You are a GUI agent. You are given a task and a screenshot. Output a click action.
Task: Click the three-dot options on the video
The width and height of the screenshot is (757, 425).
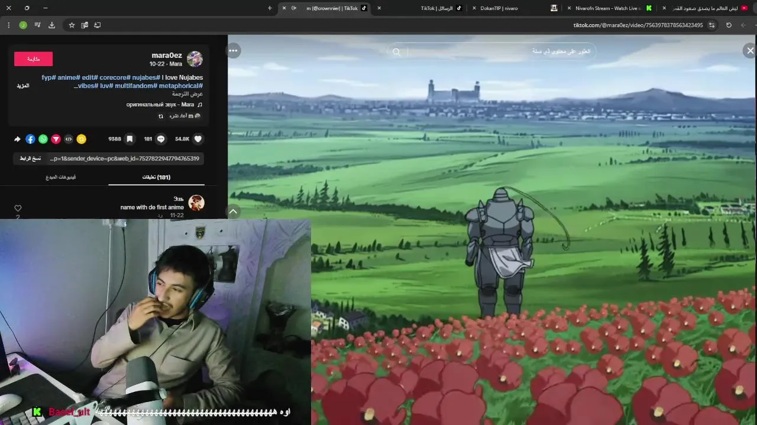pos(234,51)
